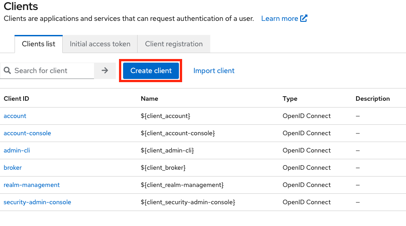The width and height of the screenshot is (406, 226).
Task: Click the Name column header
Action: [x=149, y=99]
